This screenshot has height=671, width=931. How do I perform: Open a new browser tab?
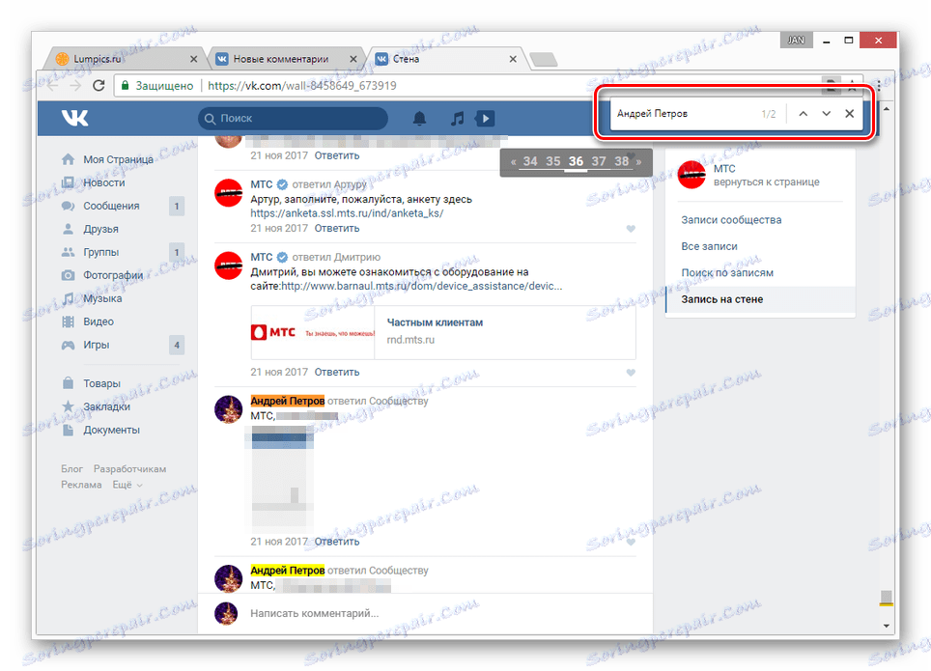[544, 60]
